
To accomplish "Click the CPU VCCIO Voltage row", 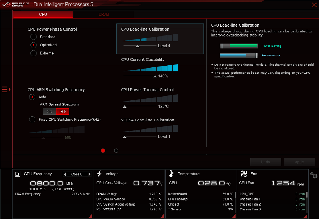I will click(129, 199).
